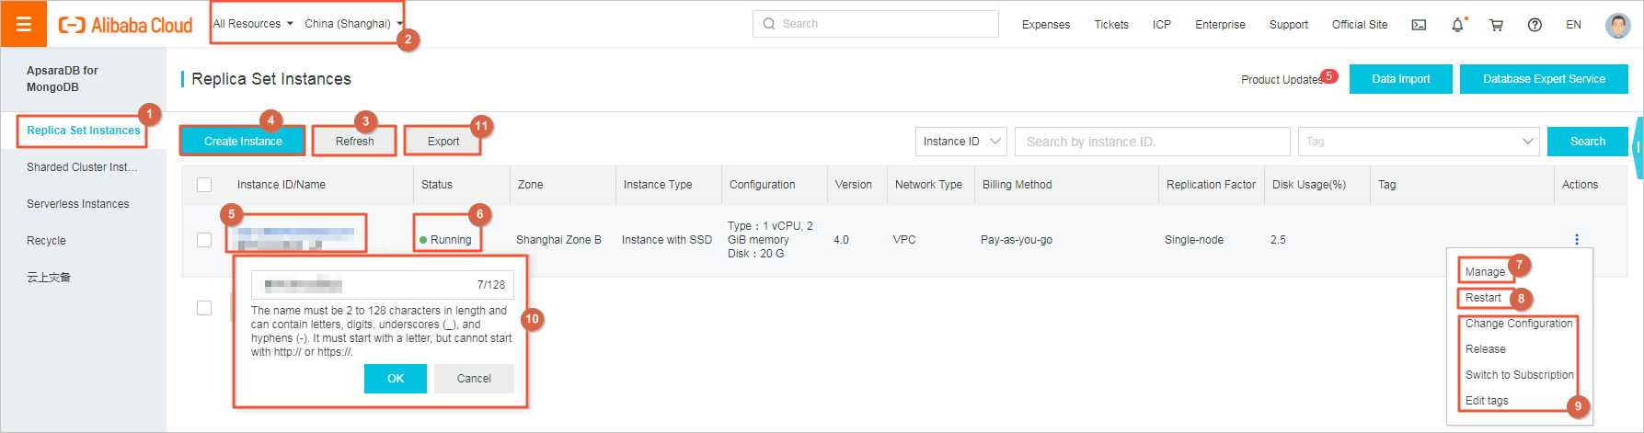1644x433 pixels.
Task: Open Sharded Cluster Instances in the sidebar
Action: (x=82, y=167)
